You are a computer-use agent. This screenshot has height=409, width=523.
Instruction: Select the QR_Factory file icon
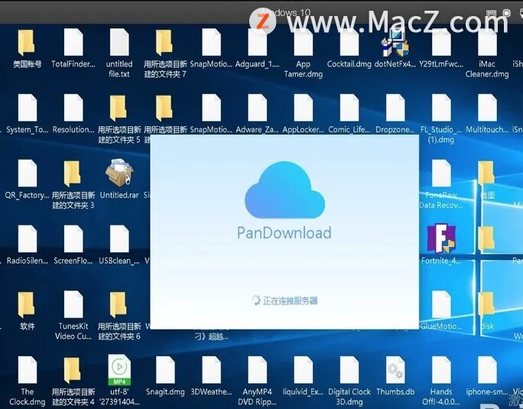28,173
